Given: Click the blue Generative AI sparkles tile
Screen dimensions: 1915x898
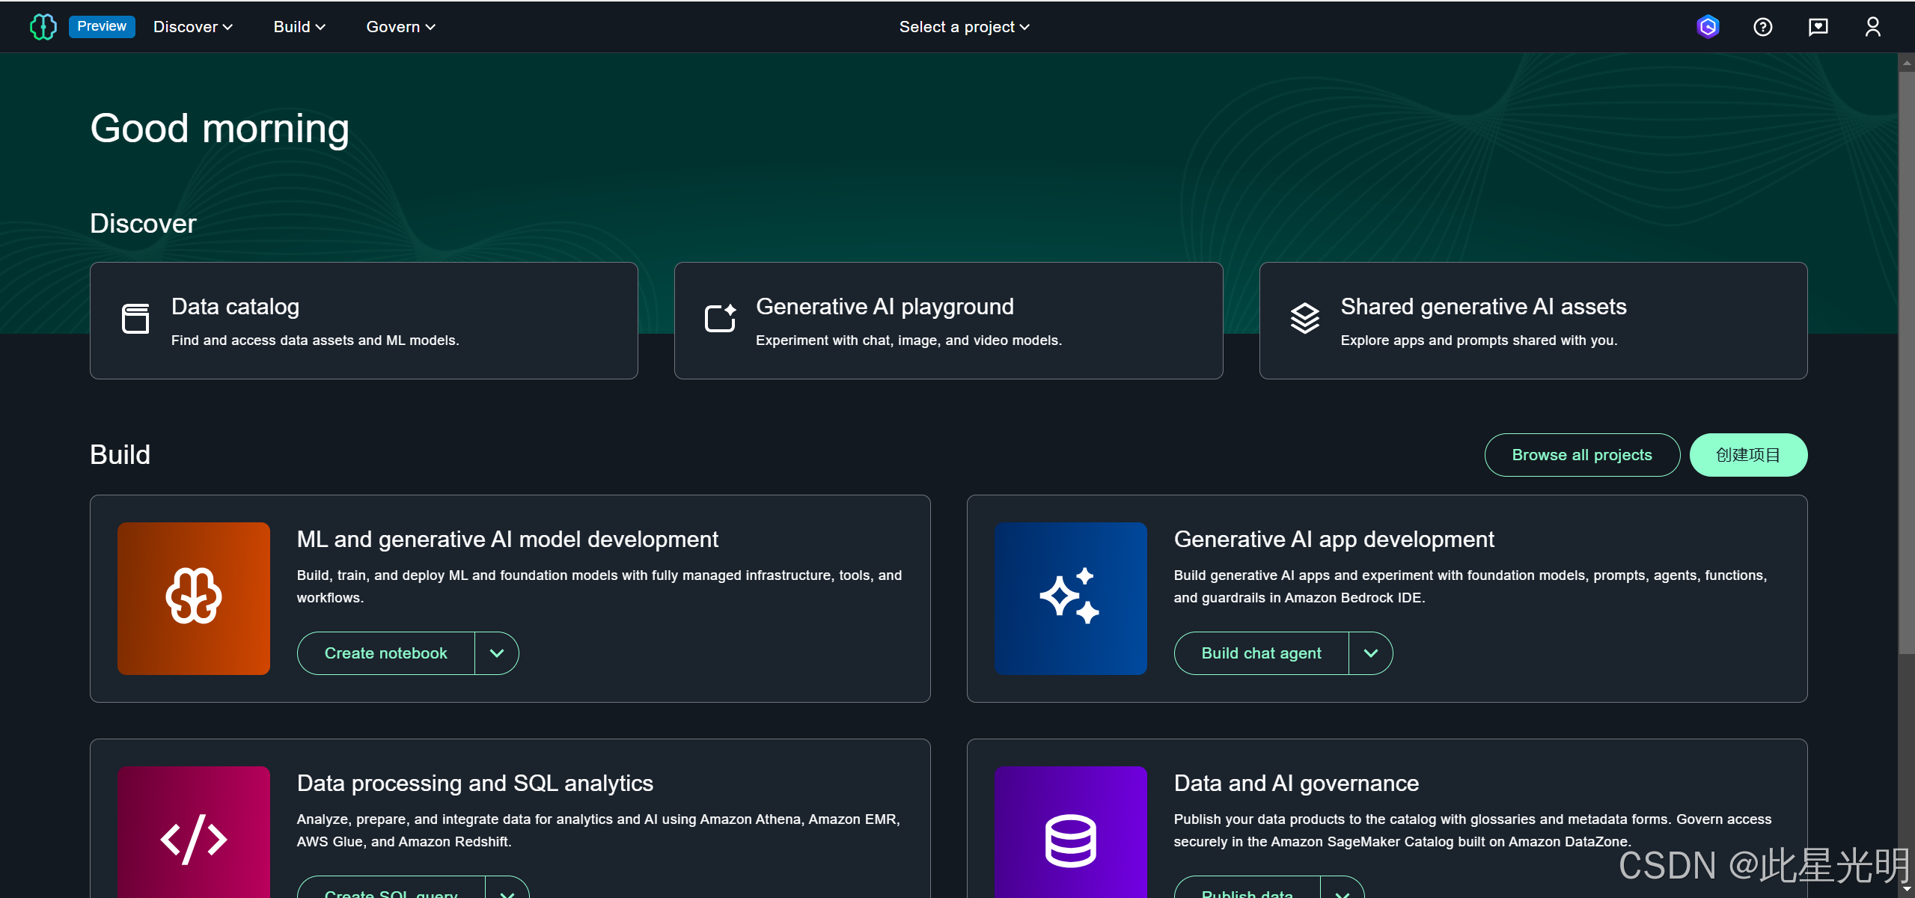Looking at the screenshot, I should coord(1071,599).
